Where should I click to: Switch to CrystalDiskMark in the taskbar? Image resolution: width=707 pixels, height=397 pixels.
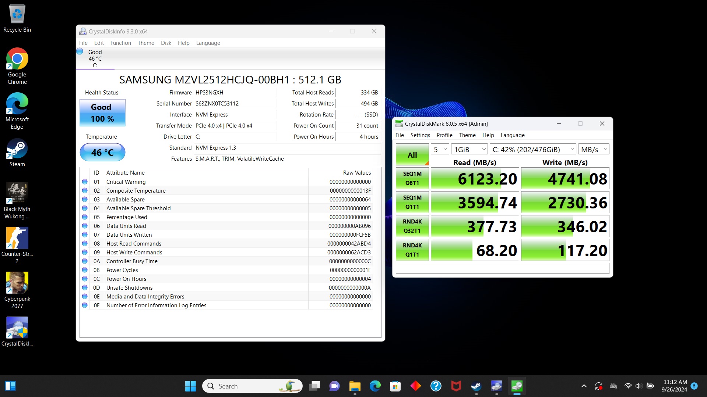517,386
